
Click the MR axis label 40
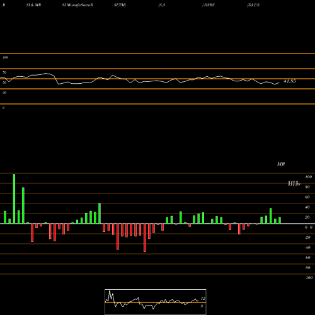tap(307, 207)
